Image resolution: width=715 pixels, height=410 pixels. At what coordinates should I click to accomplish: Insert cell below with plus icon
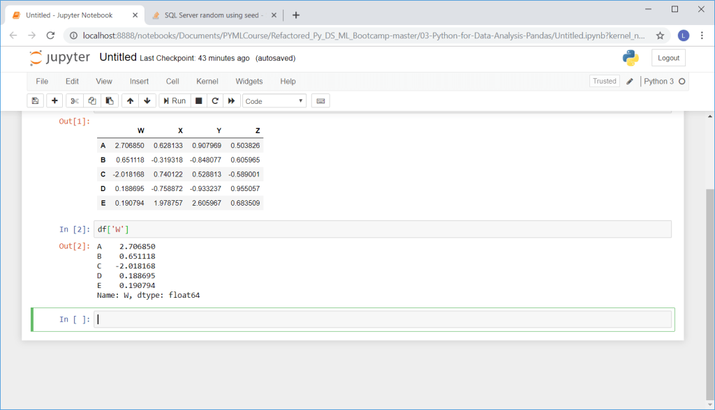coord(55,101)
